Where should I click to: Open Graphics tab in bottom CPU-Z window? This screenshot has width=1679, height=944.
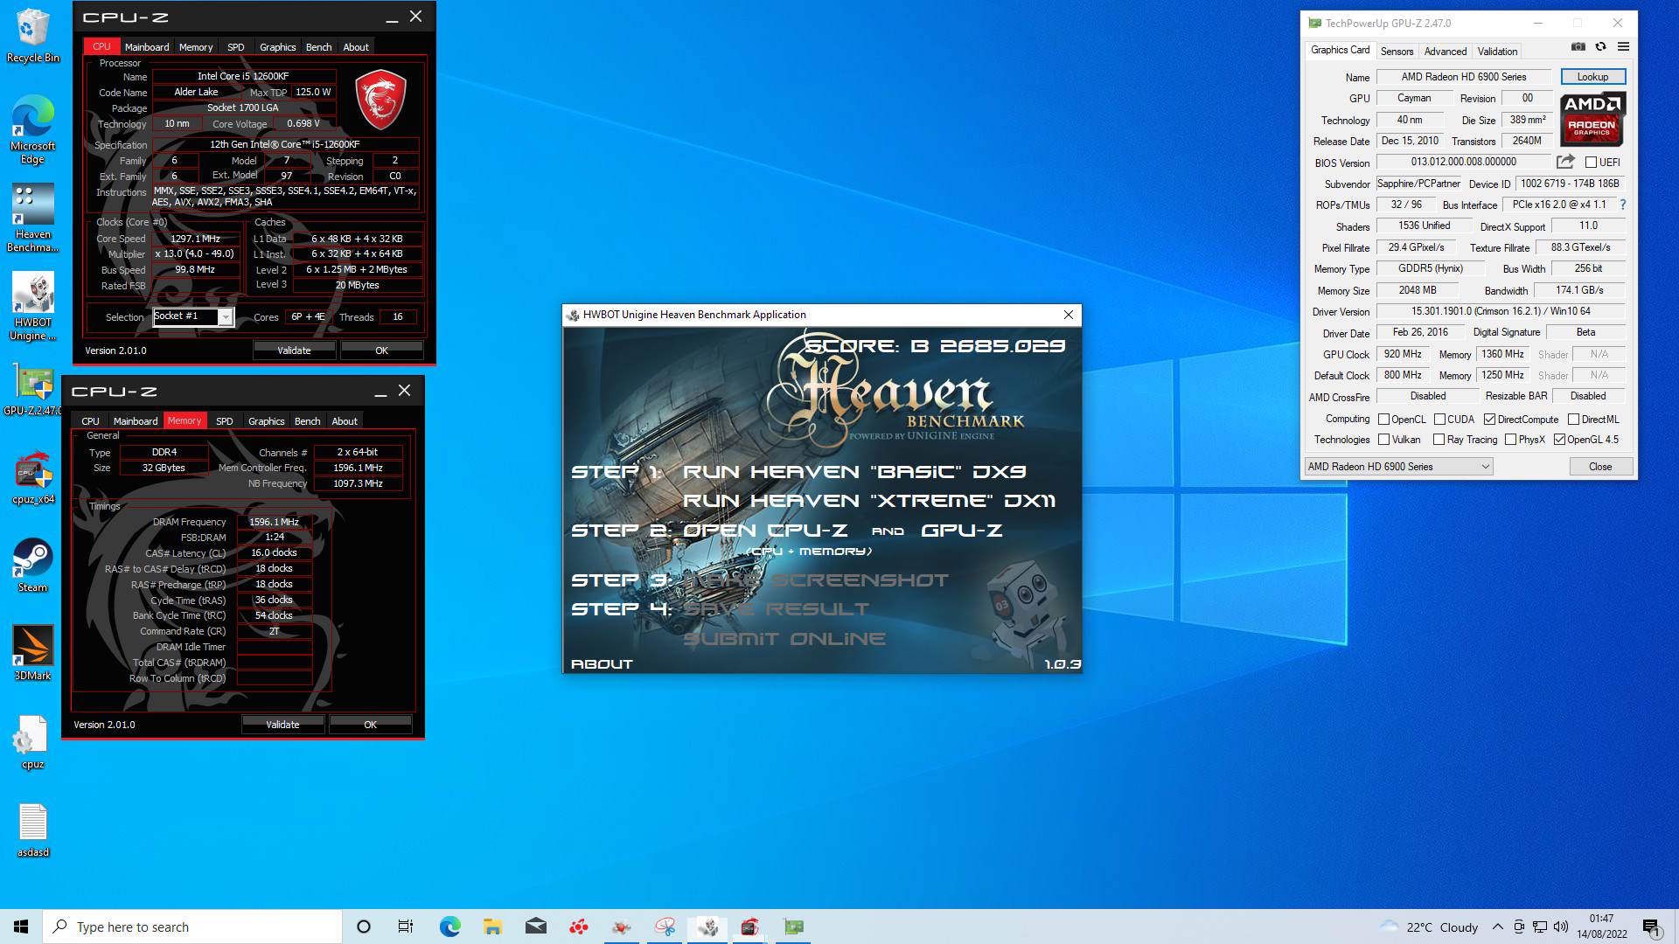coord(266,421)
